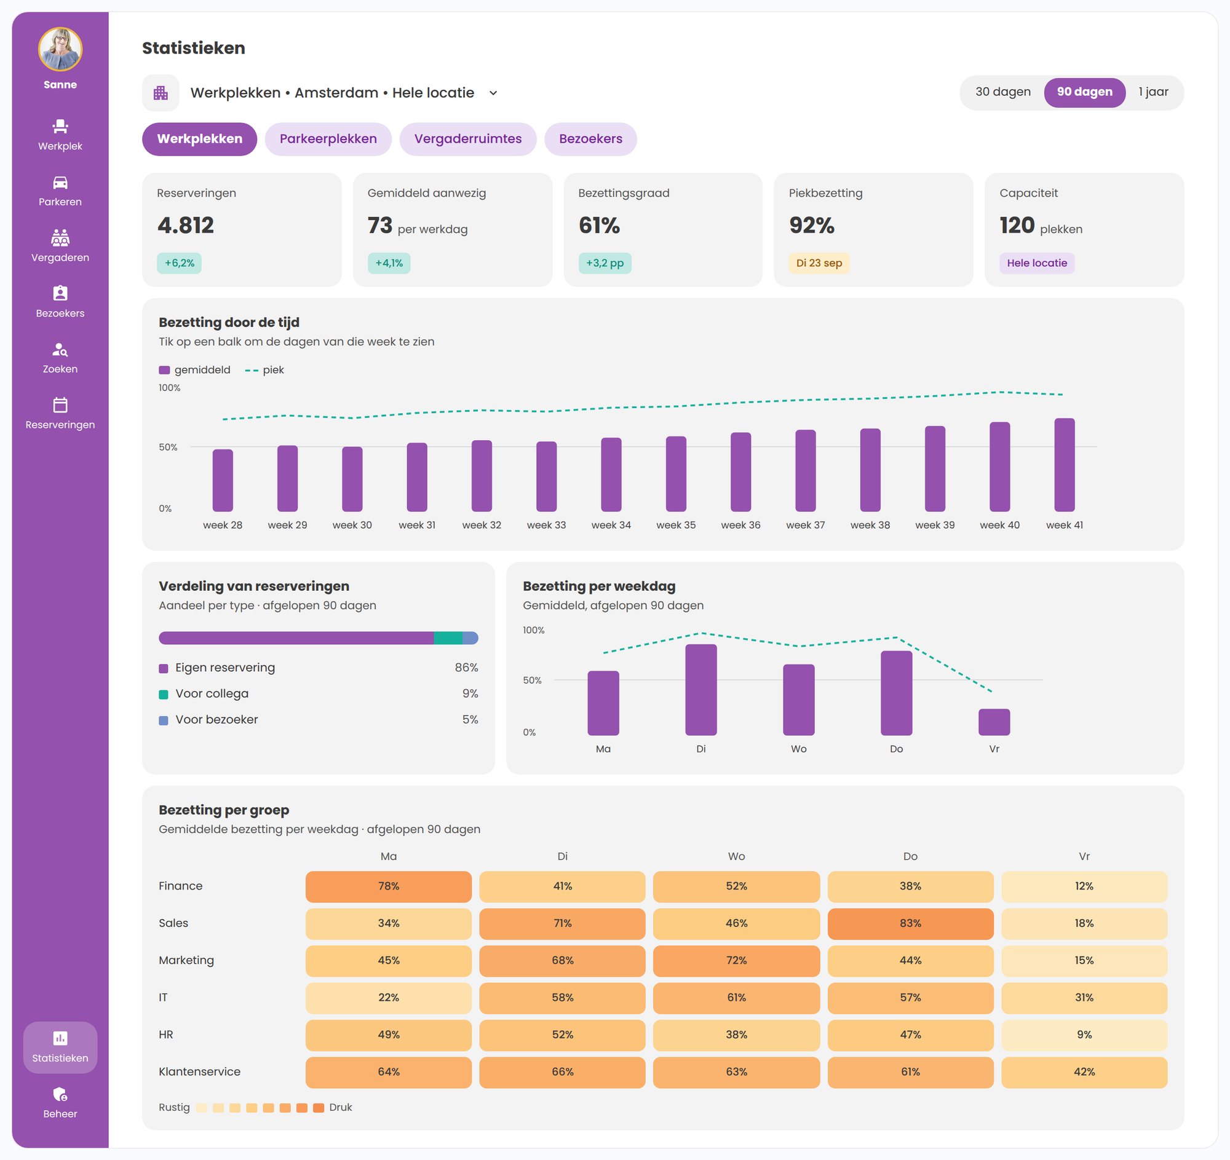Switch to Parkeerplekken tab
The width and height of the screenshot is (1230, 1160).
[x=328, y=139]
